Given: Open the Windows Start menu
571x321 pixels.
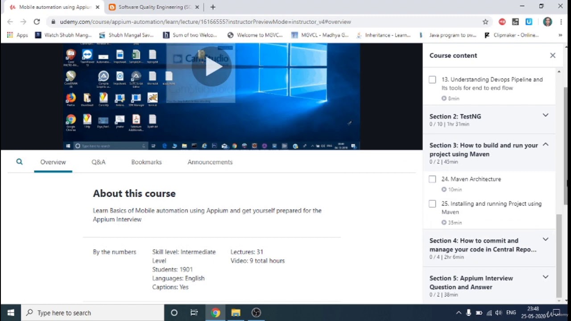Looking at the screenshot, I should click(11, 313).
